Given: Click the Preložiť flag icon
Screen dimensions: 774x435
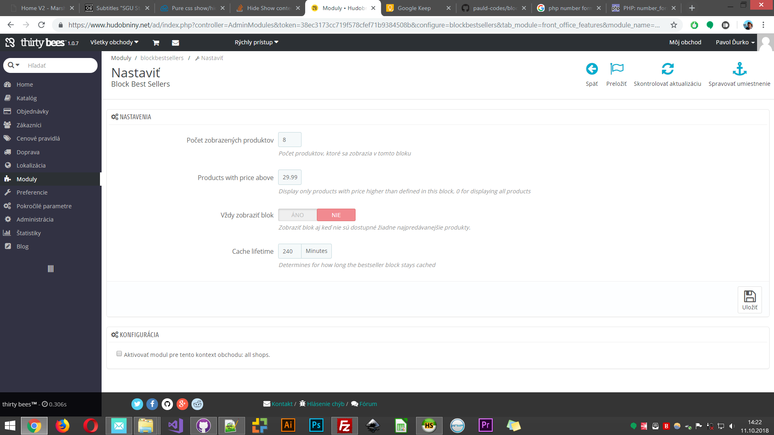Looking at the screenshot, I should (x=616, y=69).
